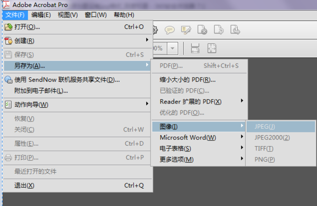317x206 pixels.
Task: Open the zoom percentage dropdown arrow
Action: pyautogui.click(x=172, y=48)
